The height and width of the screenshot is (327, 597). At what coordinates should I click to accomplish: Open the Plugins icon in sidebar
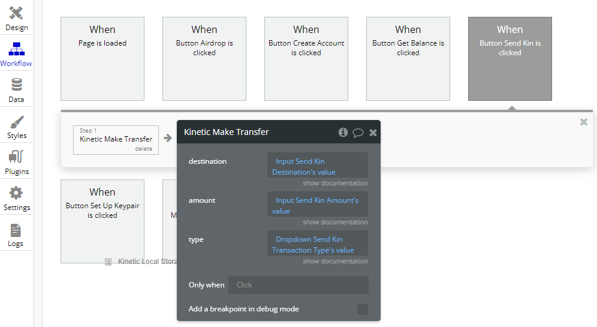click(x=16, y=158)
